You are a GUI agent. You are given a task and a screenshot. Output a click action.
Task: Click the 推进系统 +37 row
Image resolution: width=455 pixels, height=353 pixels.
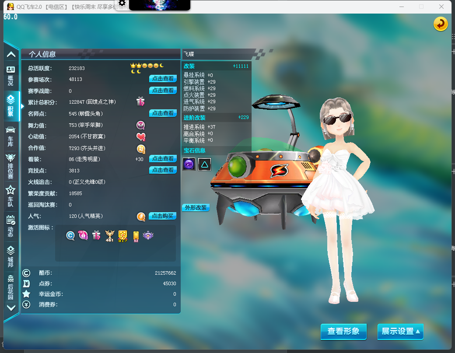199,127
